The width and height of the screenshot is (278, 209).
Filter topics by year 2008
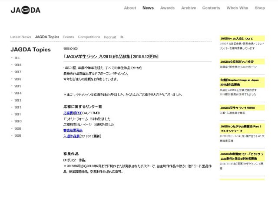18,135
